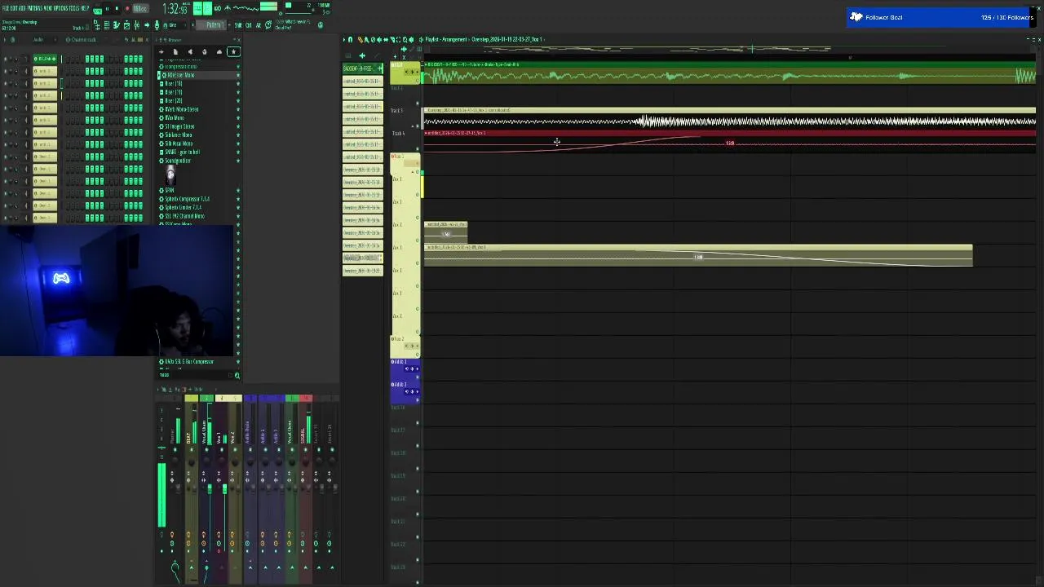Click the stop transport button

point(117,9)
